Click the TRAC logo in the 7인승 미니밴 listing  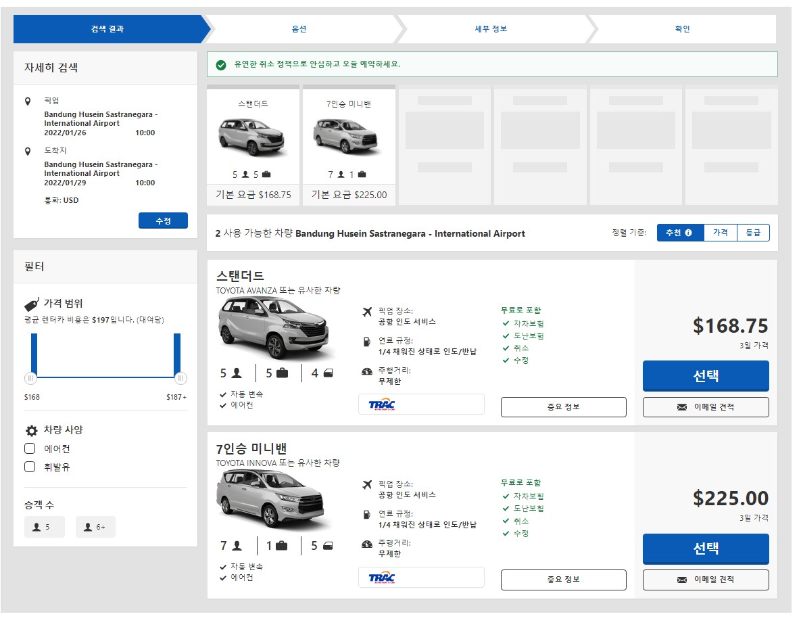coord(382,578)
